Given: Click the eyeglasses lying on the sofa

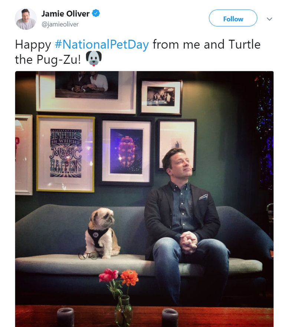Looking at the screenshot, I should pos(88,255).
